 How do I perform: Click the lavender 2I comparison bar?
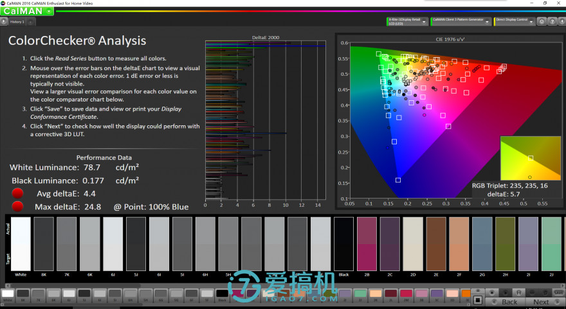(x=529, y=243)
